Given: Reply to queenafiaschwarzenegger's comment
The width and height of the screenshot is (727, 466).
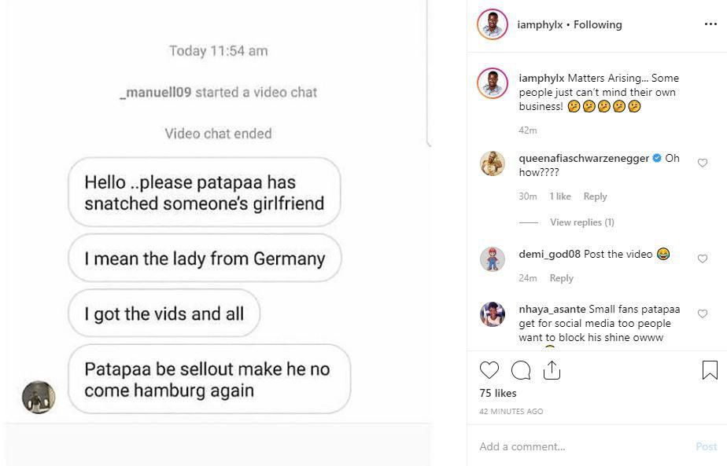Looking at the screenshot, I should click(x=595, y=196).
